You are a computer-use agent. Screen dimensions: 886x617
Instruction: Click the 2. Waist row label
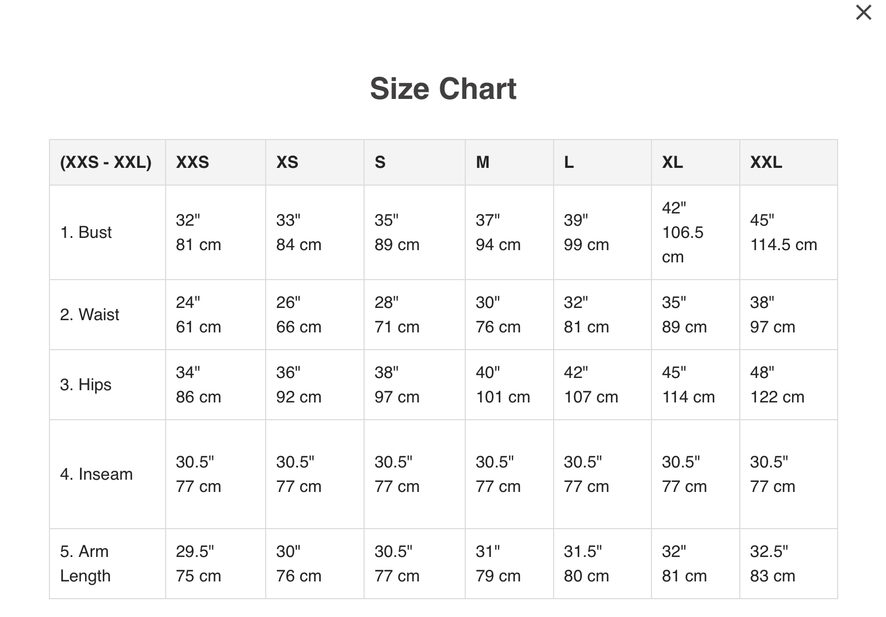point(89,315)
